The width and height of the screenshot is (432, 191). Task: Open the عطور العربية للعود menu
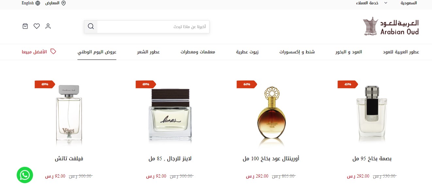click(x=401, y=52)
